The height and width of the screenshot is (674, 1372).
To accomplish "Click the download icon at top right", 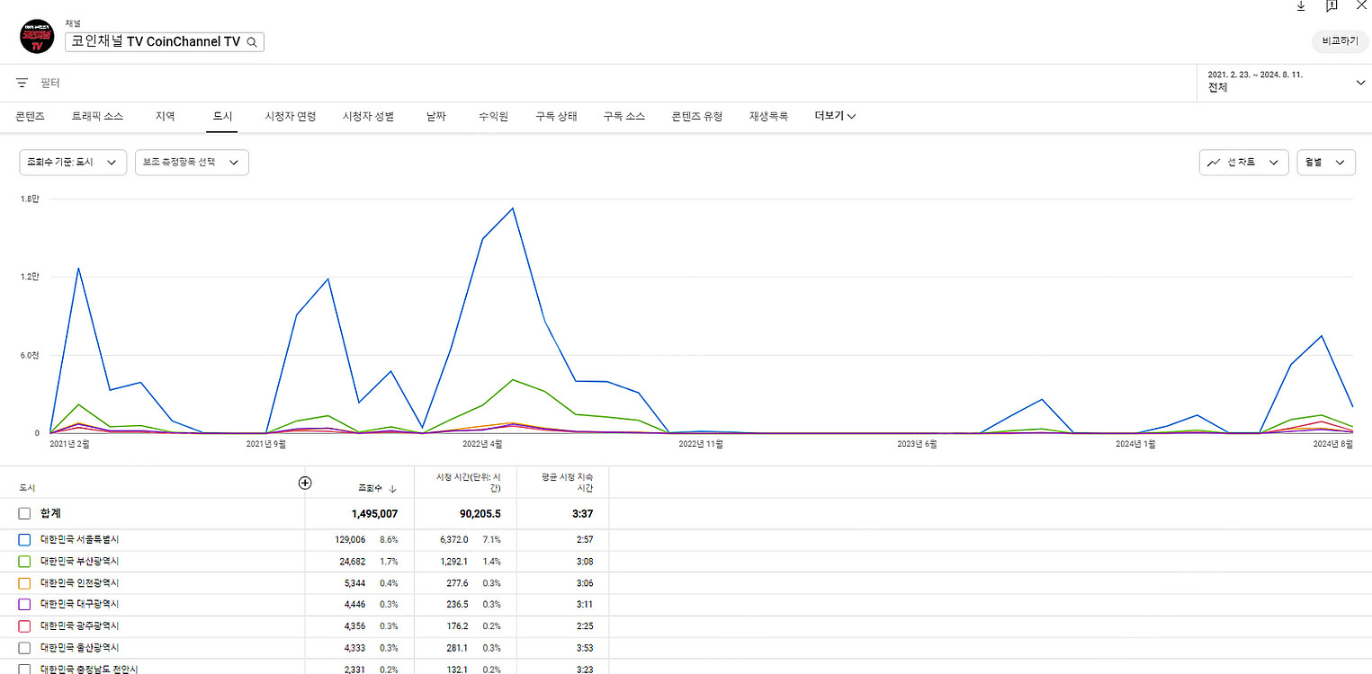I will pyautogui.click(x=1301, y=6).
